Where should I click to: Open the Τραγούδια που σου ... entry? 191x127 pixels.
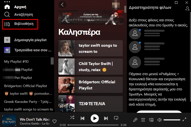[x=33, y=50]
